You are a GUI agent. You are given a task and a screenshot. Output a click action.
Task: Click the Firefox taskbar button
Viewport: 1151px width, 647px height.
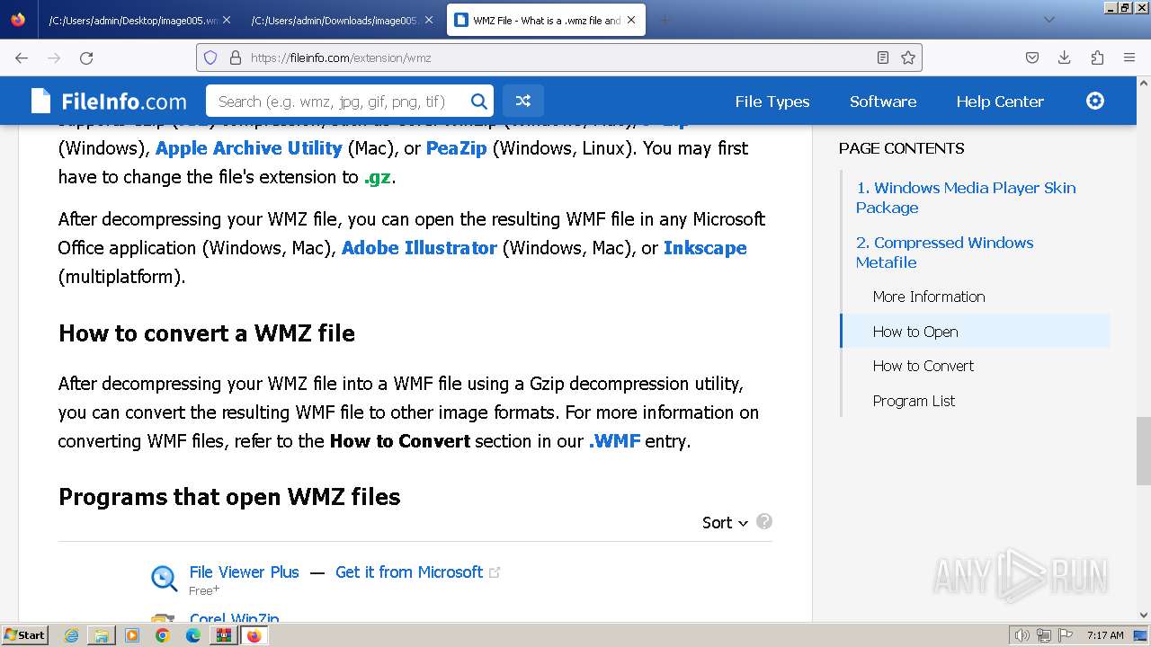254,635
